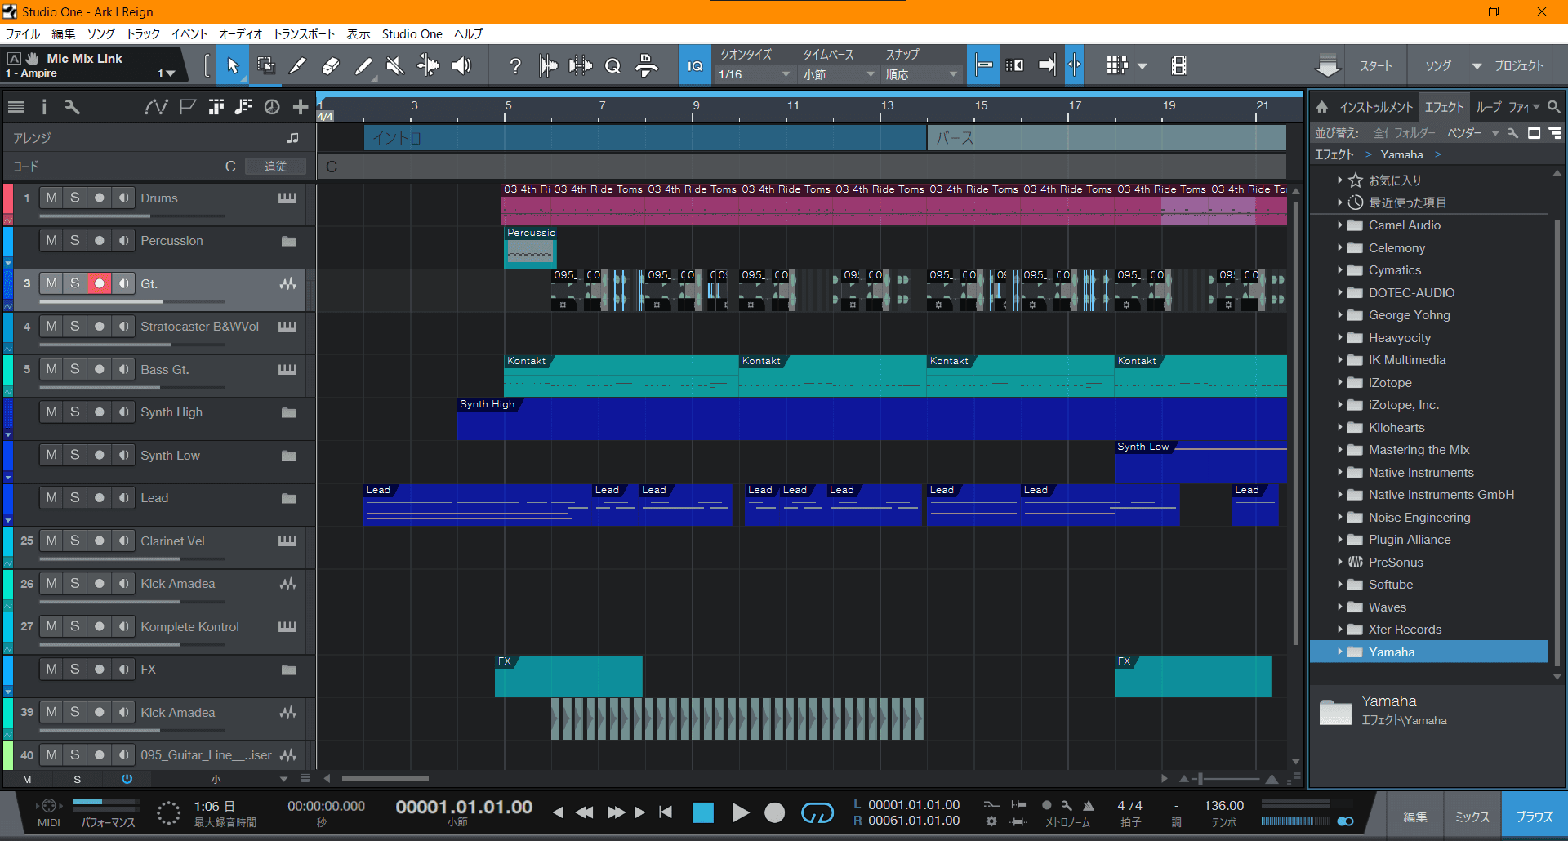The width and height of the screenshot is (1568, 841).
Task: Select the Eraser tool
Action: point(331,66)
